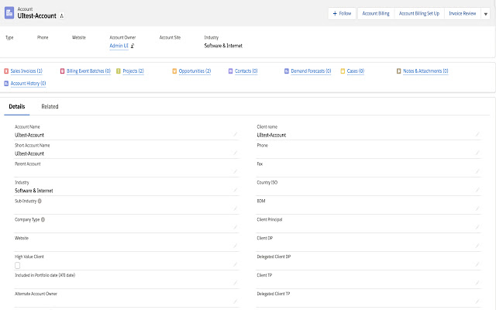The width and height of the screenshot is (496, 310).
Task: Open the Invoice Review action
Action: coord(462,13)
